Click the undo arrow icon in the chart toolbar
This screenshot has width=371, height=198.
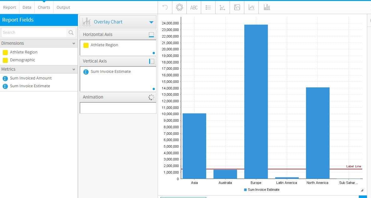165,7
